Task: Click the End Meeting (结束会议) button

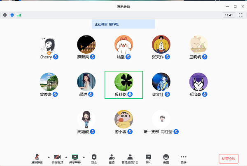Action: 228,159
